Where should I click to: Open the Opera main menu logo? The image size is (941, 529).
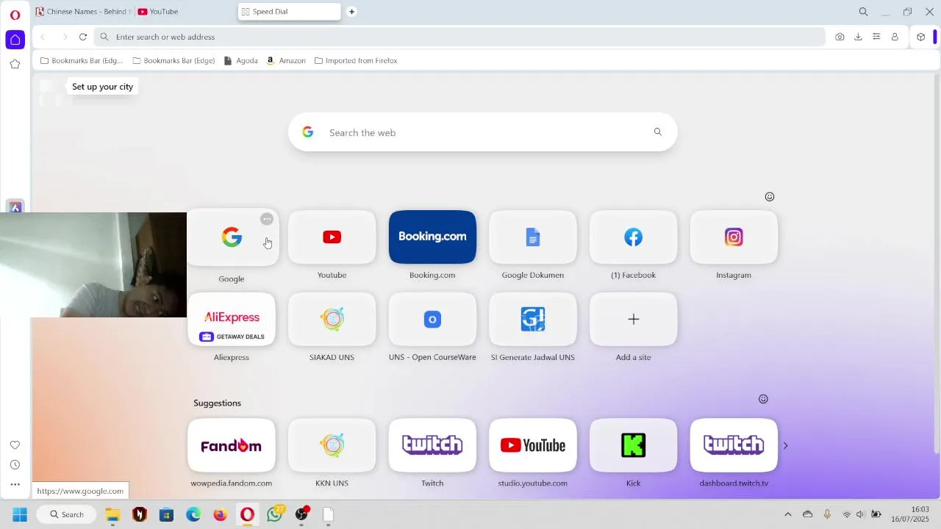[x=15, y=15]
